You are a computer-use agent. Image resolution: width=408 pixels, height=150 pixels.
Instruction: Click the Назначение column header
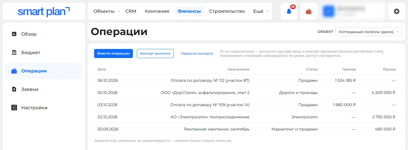[x=238, y=69]
